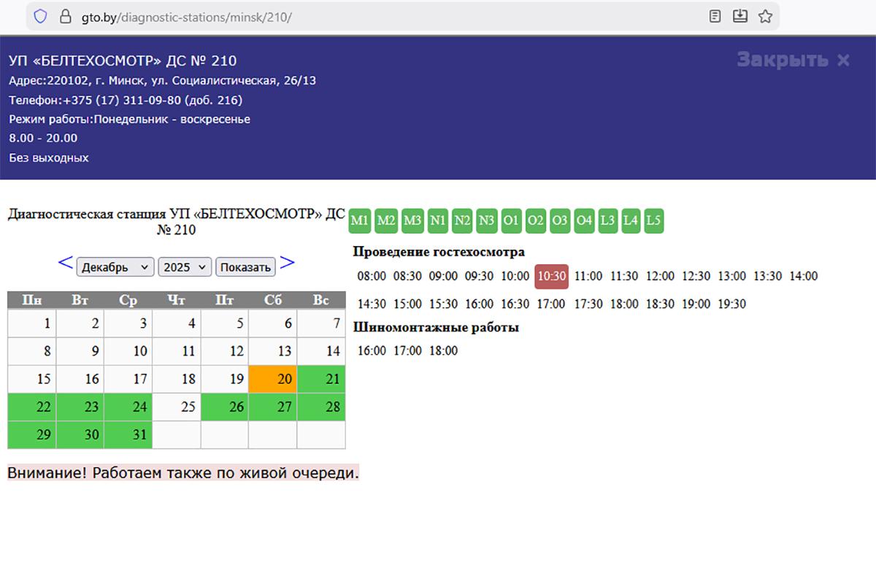
Task: Select the N2 vehicle category badge
Action: point(462,220)
